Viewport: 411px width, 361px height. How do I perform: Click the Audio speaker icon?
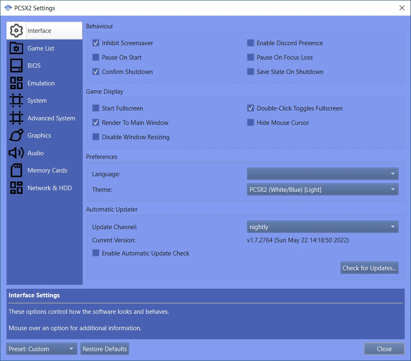pos(16,153)
